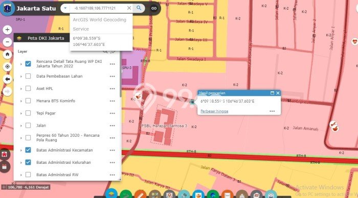Viewport: 358px width, 198px height.
Task: Expand the Data Pembebasan Lahan layer
Action: coord(21,77)
